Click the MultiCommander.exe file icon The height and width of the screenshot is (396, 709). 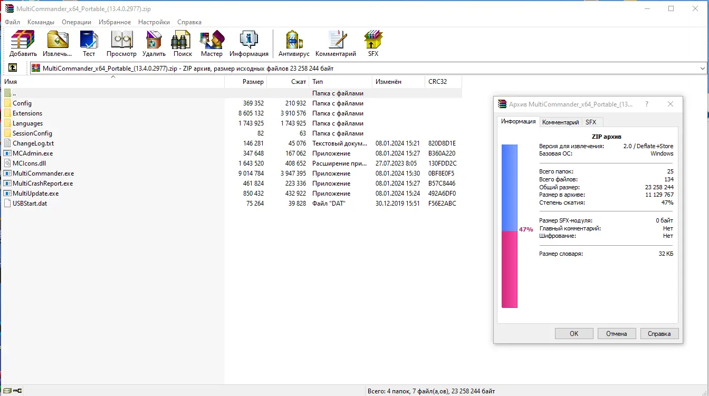coord(7,173)
